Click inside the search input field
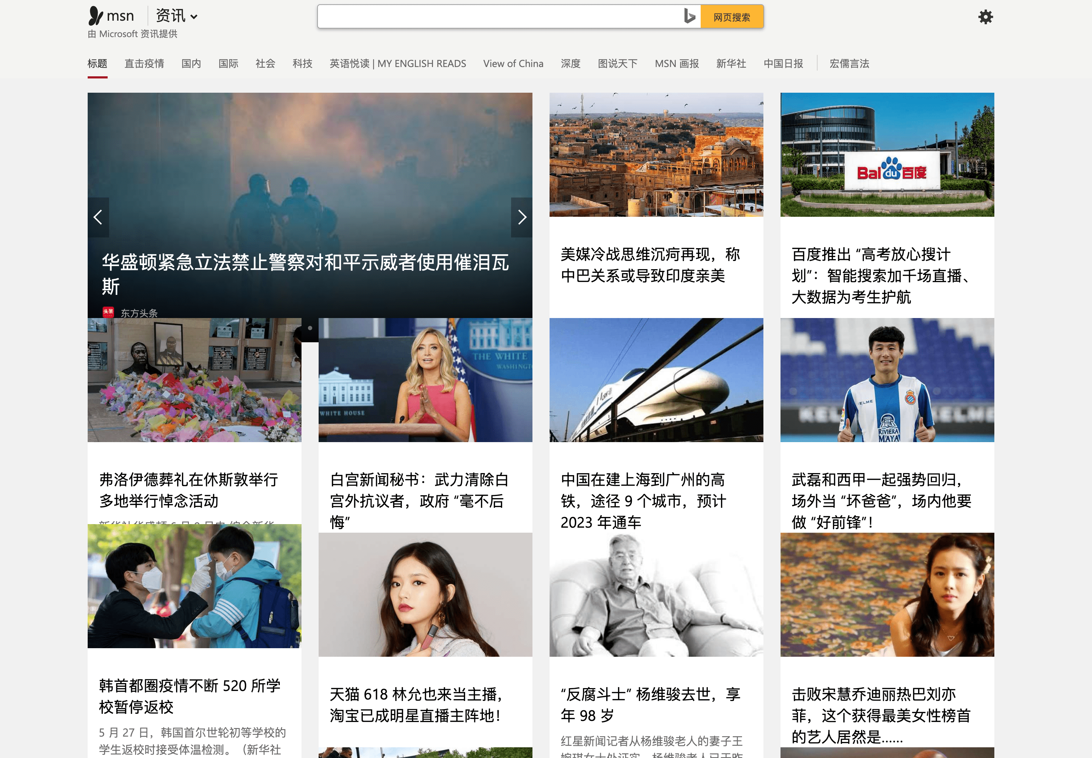1092x758 pixels. coord(499,16)
